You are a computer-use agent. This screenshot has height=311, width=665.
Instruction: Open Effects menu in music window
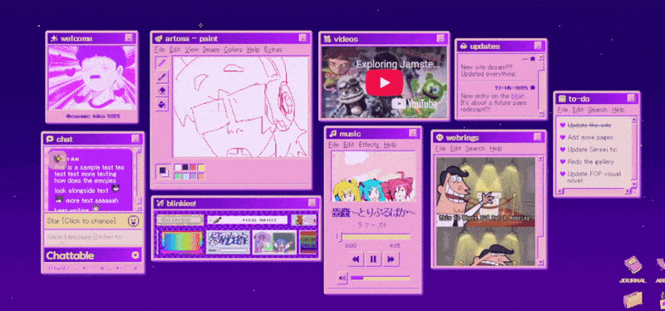click(369, 145)
